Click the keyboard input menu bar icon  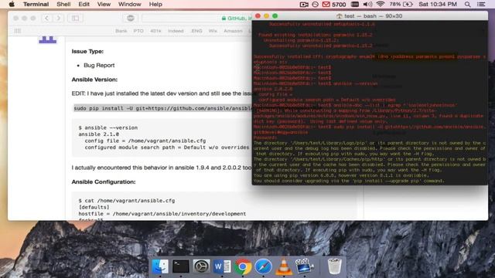[x=355, y=4]
